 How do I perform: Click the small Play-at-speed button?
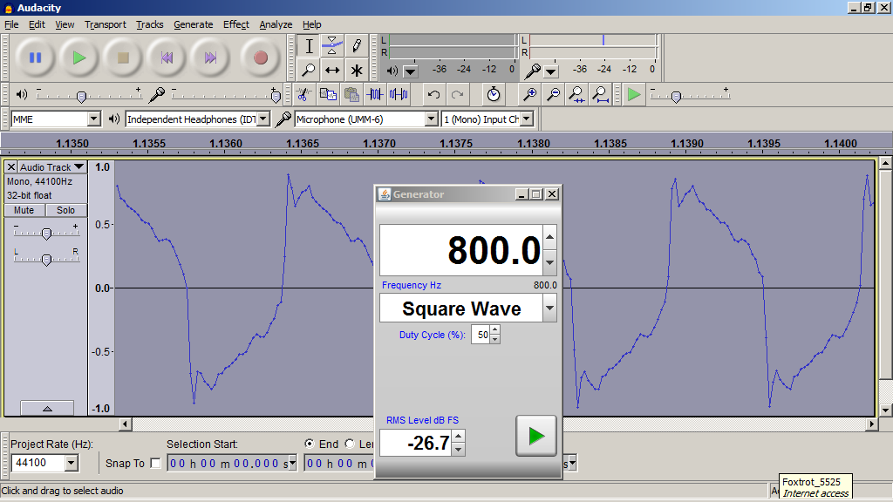[633, 94]
